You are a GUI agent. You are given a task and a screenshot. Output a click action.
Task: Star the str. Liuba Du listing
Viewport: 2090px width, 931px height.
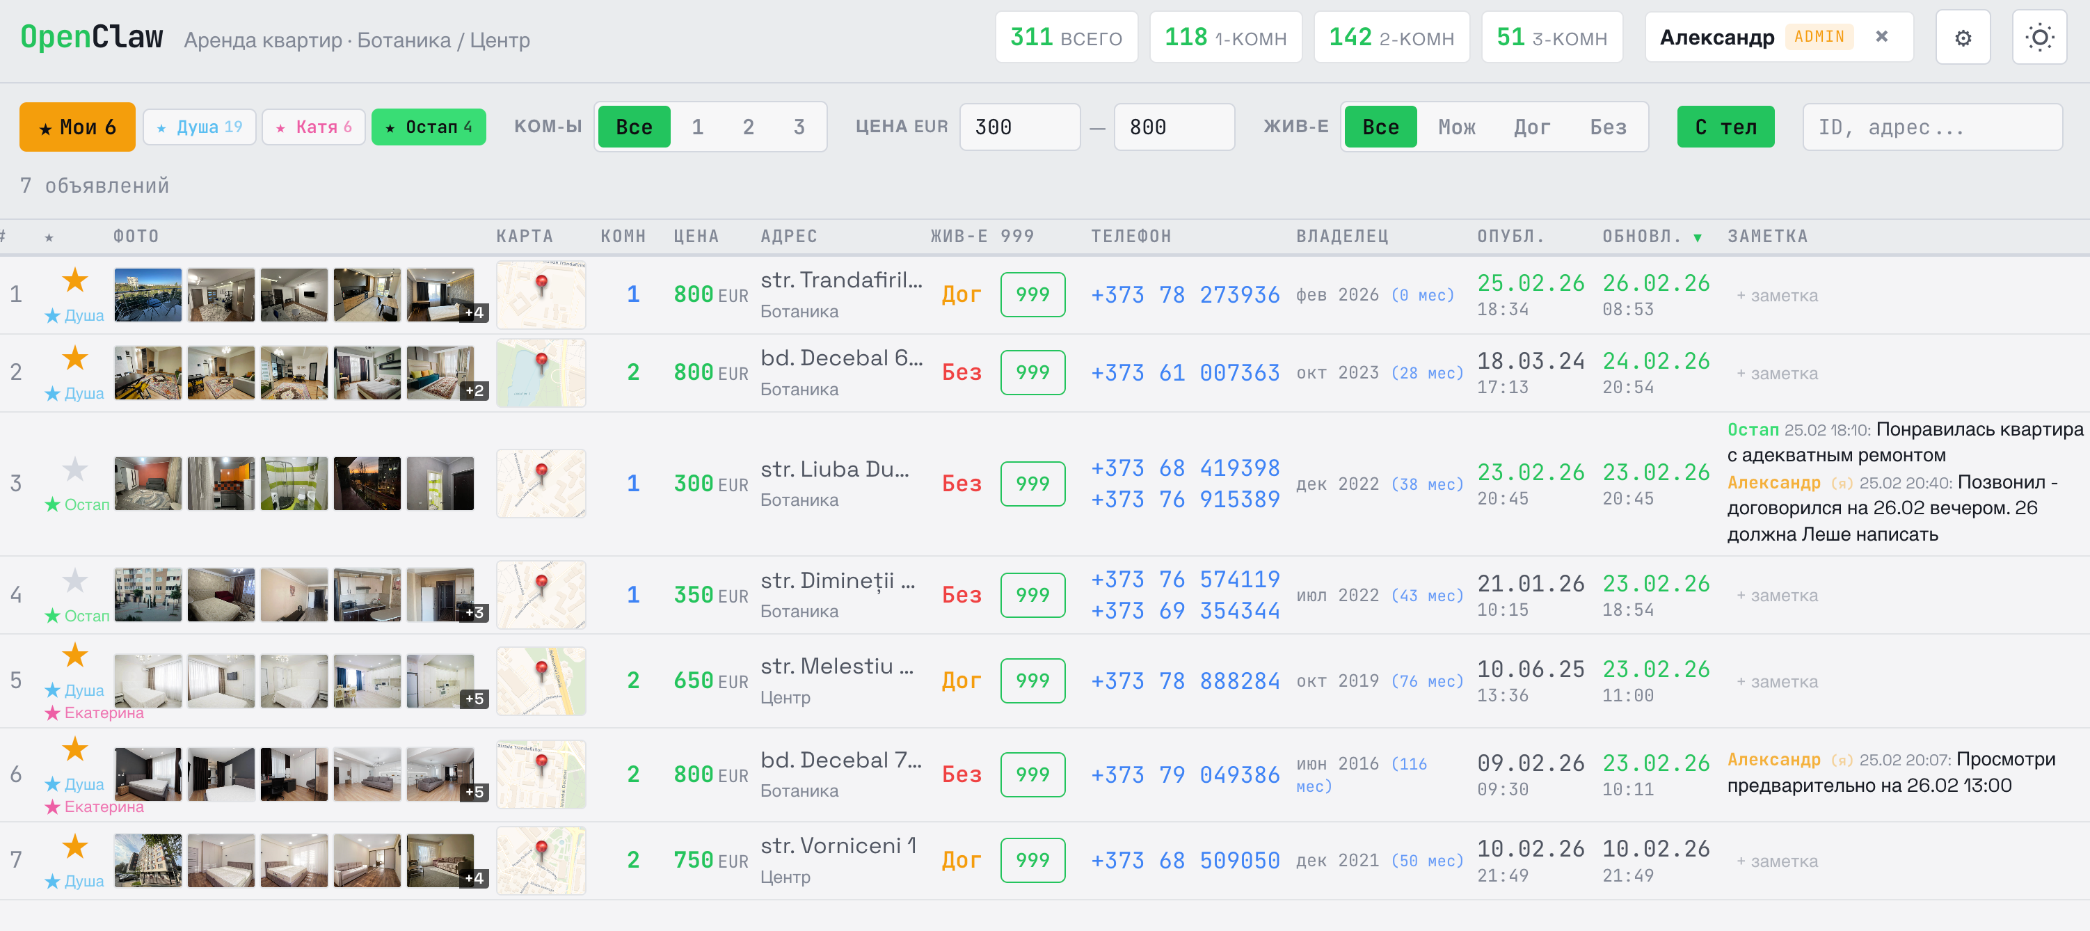[74, 469]
